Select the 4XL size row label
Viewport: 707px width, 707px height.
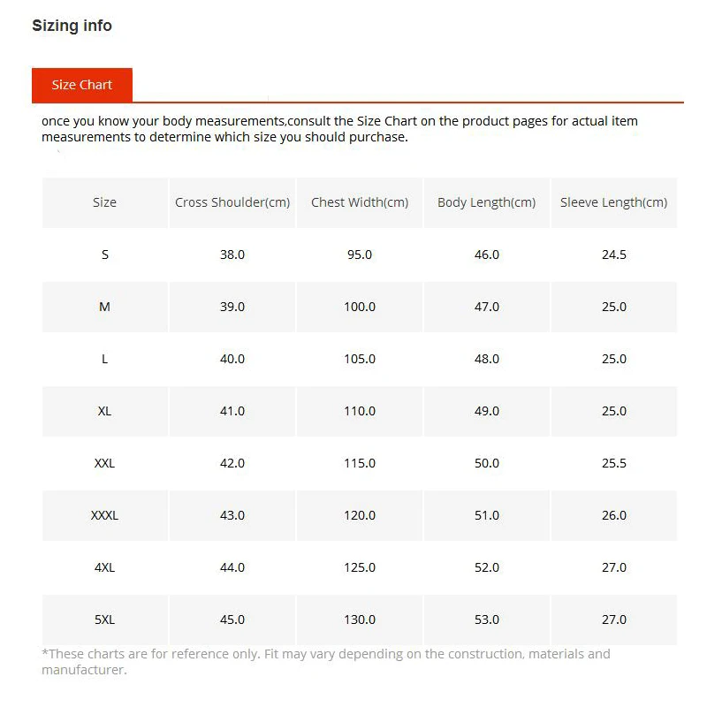[104, 567]
